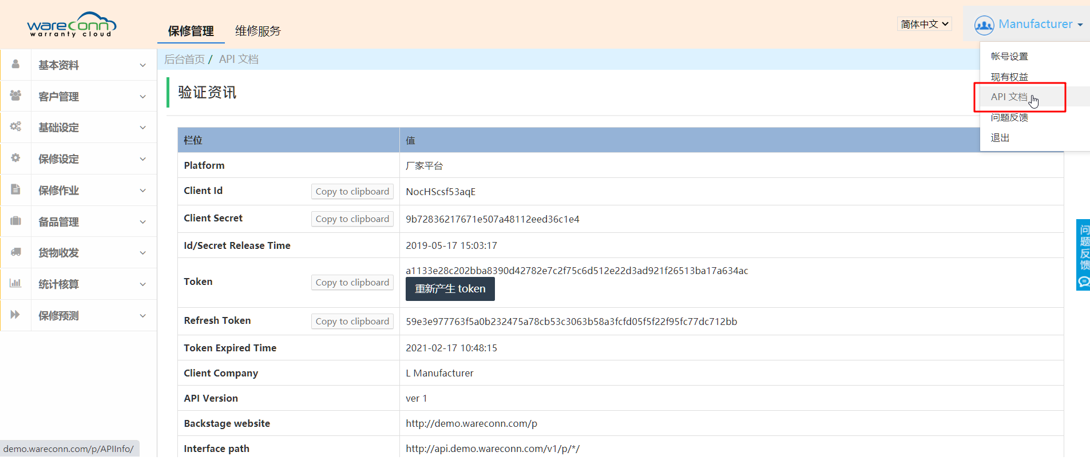Click the bar chart icon beside 统计核算
Viewport: 1090px width, 460px height.
point(15,283)
